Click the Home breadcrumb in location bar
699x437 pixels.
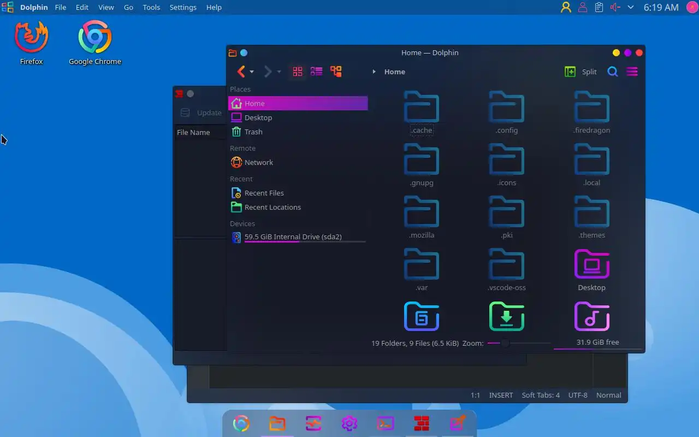coord(395,72)
